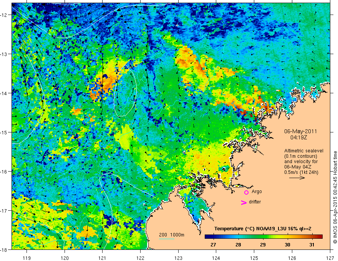The height and width of the screenshot is (261, 338).
Task: Click the longitude 119 axis label
Action: tap(27, 258)
